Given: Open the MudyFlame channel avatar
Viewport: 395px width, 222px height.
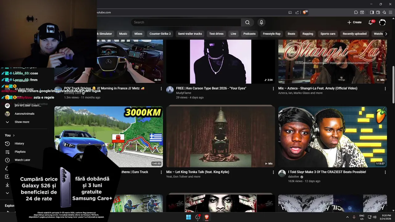Looking at the screenshot, I should pyautogui.click(x=170, y=90).
